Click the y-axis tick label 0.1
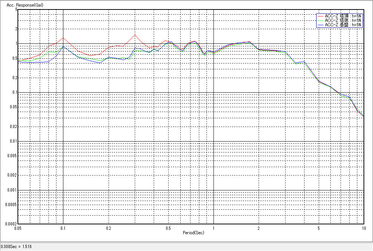Viewport: 373px width, 251px height. point(14,93)
